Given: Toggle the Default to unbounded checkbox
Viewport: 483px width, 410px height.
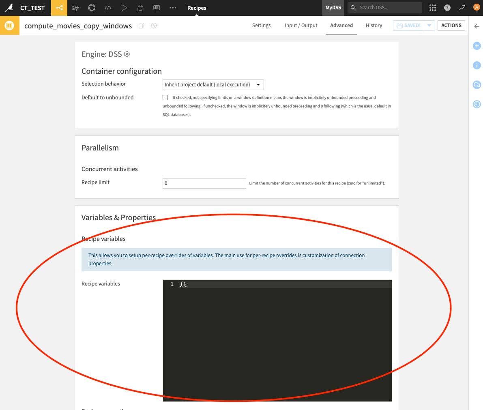Looking at the screenshot, I should point(165,98).
